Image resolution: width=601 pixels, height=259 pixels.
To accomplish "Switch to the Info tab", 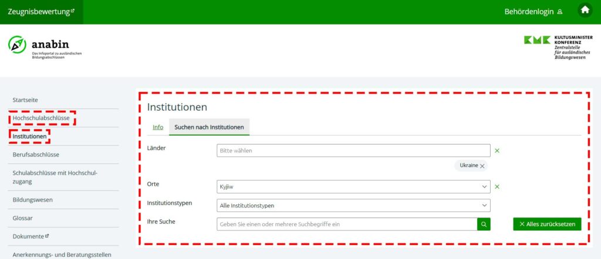I will (x=158, y=127).
